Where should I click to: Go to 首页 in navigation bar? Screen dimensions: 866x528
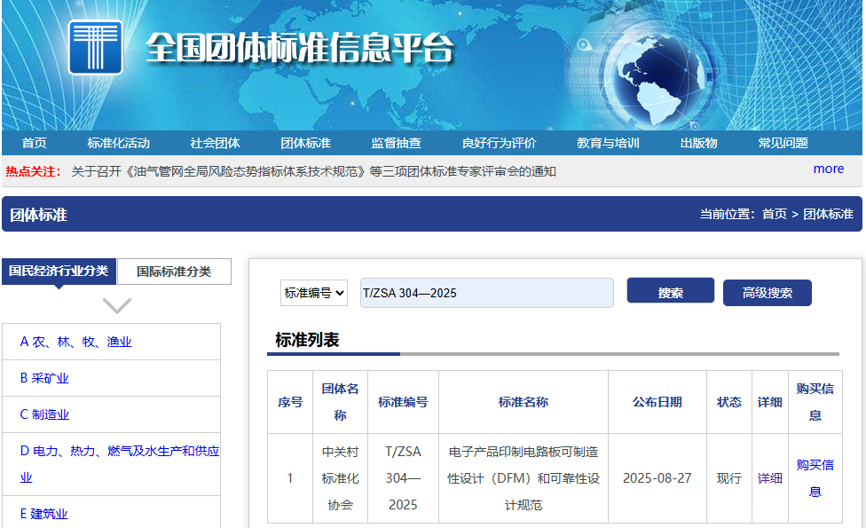coord(35,143)
